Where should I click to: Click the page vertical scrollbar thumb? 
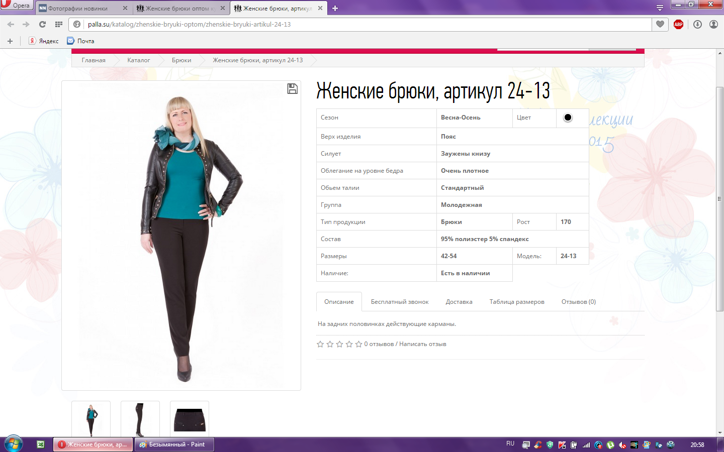coord(719,199)
